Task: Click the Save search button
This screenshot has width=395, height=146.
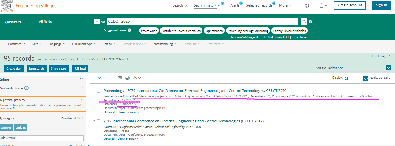Action: point(36,68)
